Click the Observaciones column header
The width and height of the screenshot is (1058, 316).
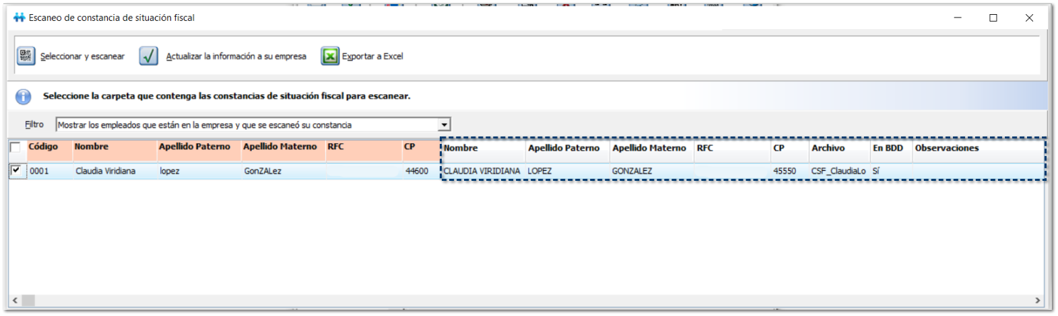[946, 148]
